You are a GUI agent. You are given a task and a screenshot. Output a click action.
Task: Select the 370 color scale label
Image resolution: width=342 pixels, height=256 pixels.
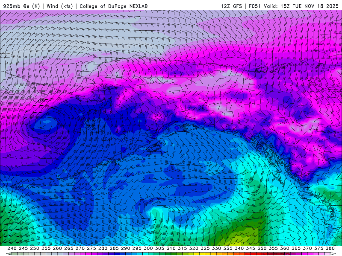pos(307,248)
